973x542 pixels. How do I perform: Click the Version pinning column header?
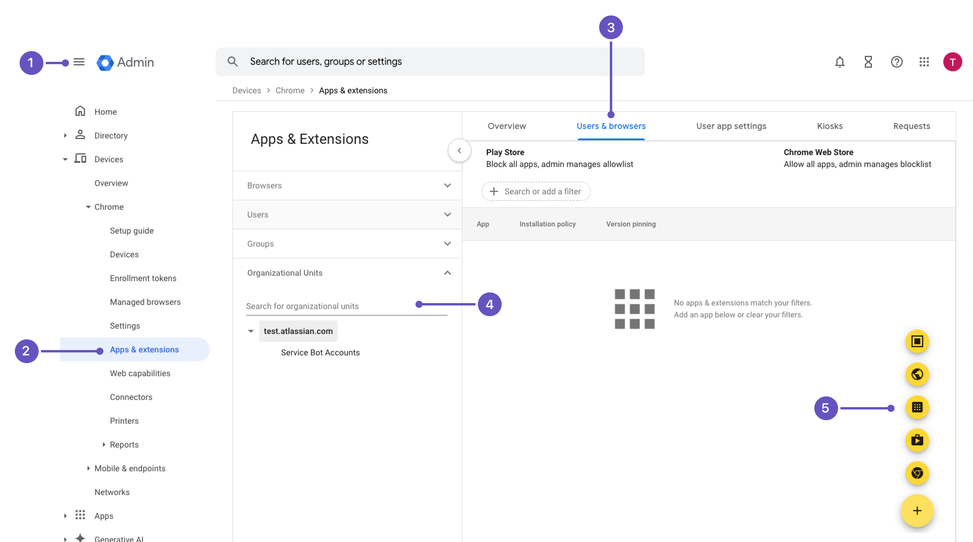tap(631, 224)
